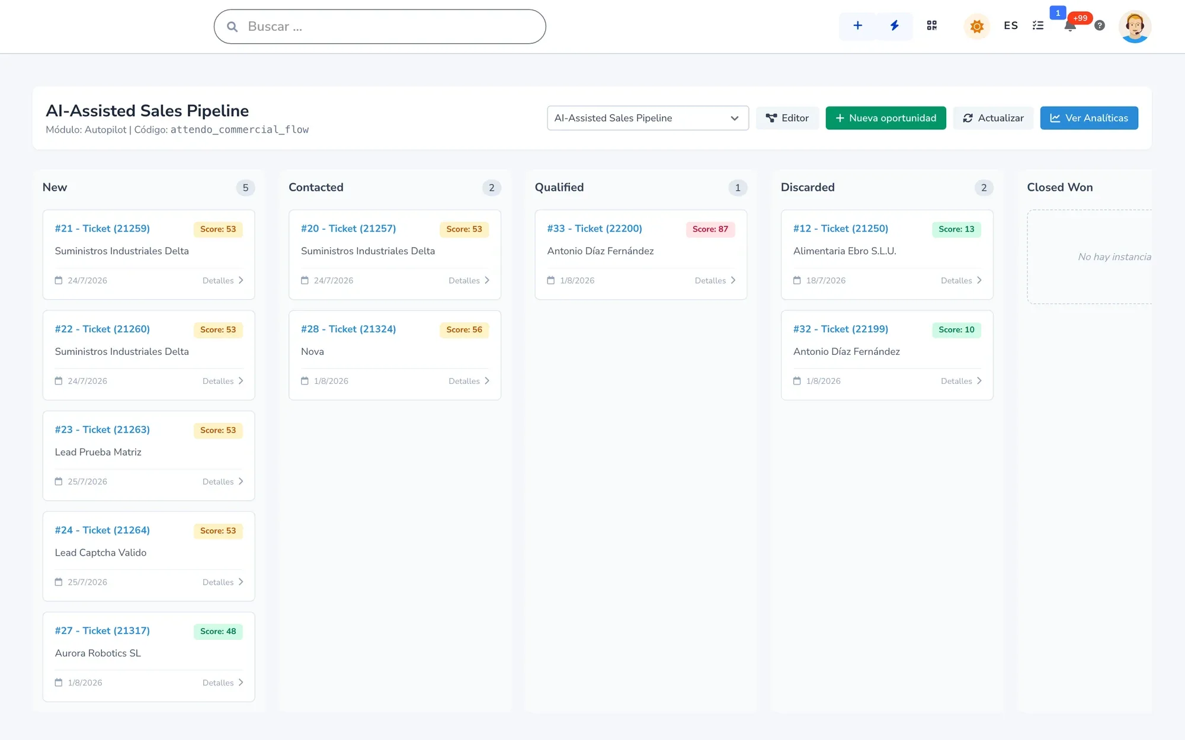Expand Detalles on Aurora Robotics SL card
This screenshot has height=740, width=1185.
[223, 683]
